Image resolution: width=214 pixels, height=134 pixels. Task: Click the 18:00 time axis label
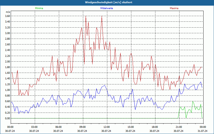155,127
